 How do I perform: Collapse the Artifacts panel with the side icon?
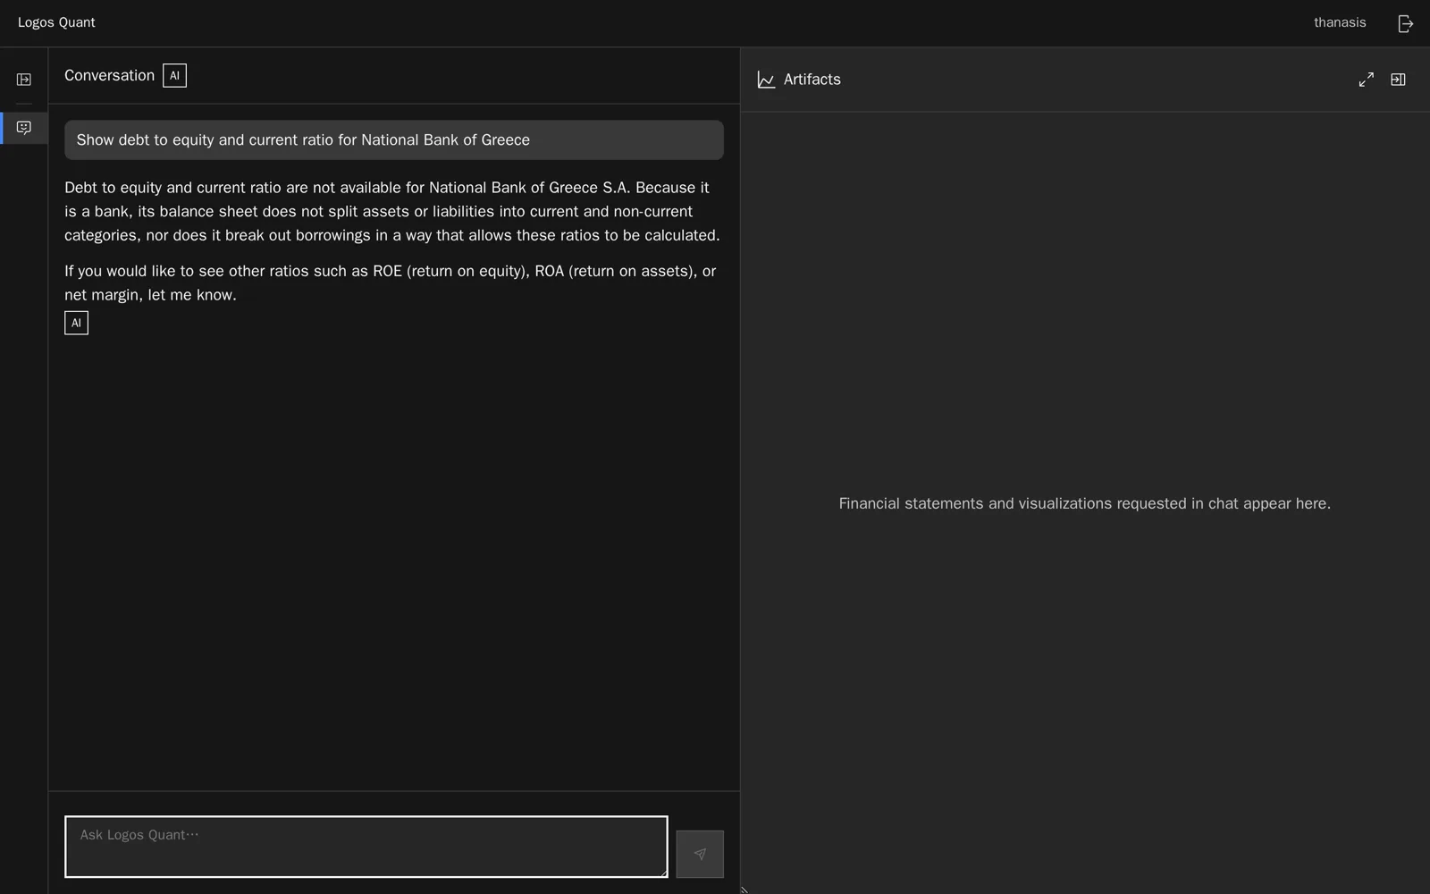coord(1398,80)
